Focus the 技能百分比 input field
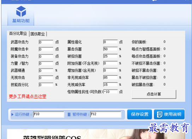 tap(46, 85)
